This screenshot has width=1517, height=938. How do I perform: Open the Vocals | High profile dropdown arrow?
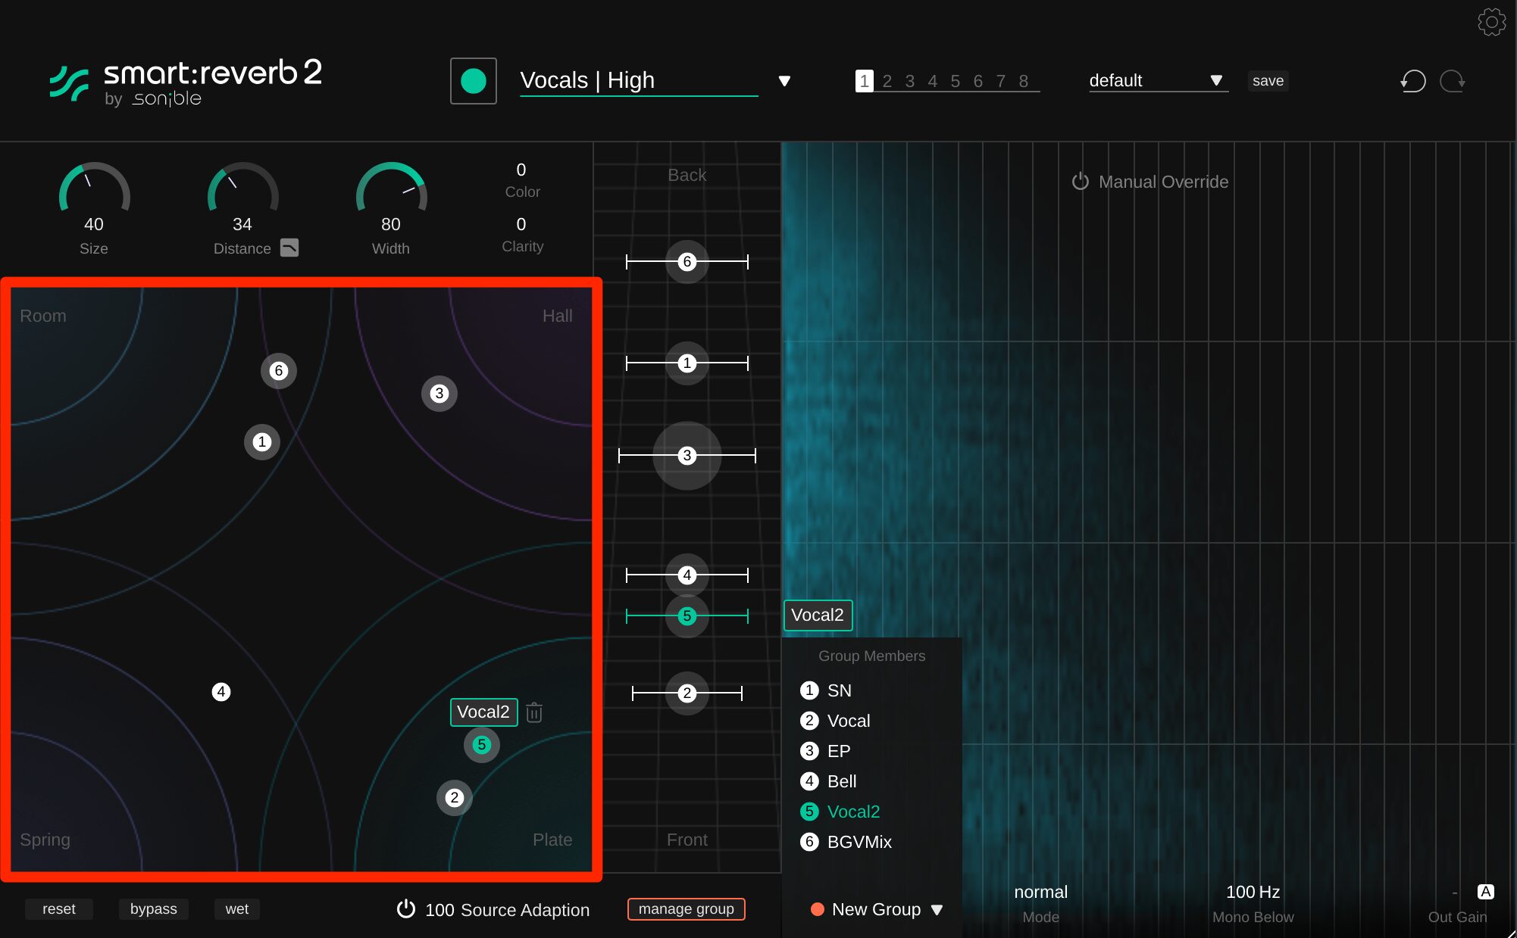(x=785, y=81)
